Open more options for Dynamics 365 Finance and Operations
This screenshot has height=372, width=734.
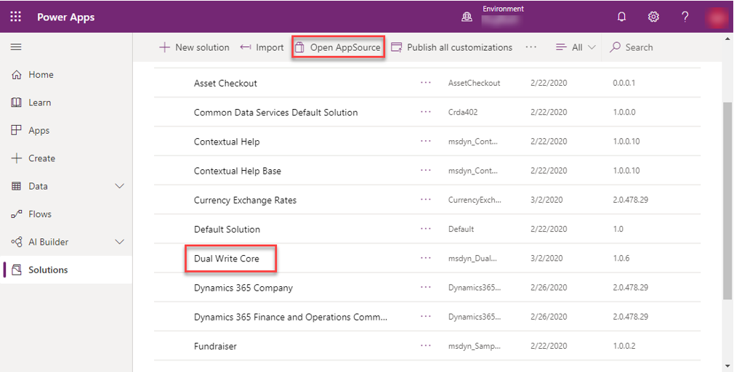(426, 317)
